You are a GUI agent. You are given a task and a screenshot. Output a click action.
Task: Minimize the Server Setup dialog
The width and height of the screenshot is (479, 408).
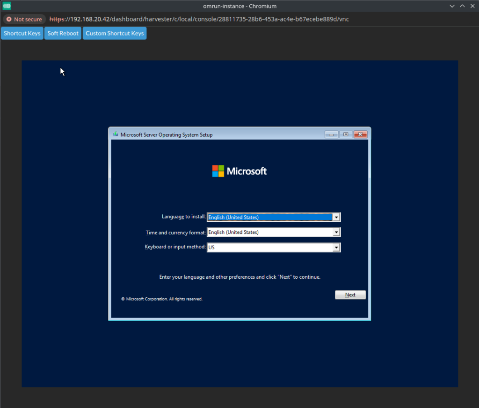click(331, 134)
